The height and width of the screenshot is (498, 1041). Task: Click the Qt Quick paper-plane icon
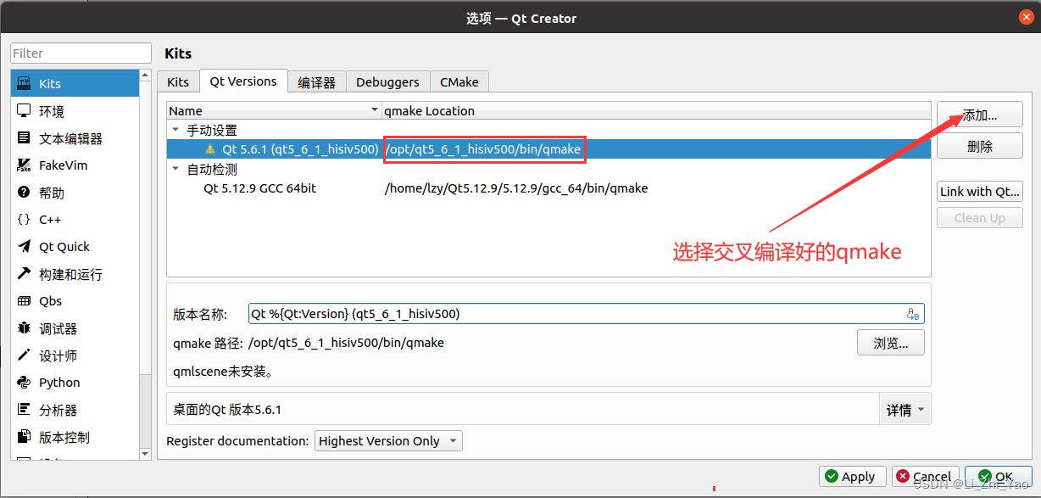click(x=24, y=246)
